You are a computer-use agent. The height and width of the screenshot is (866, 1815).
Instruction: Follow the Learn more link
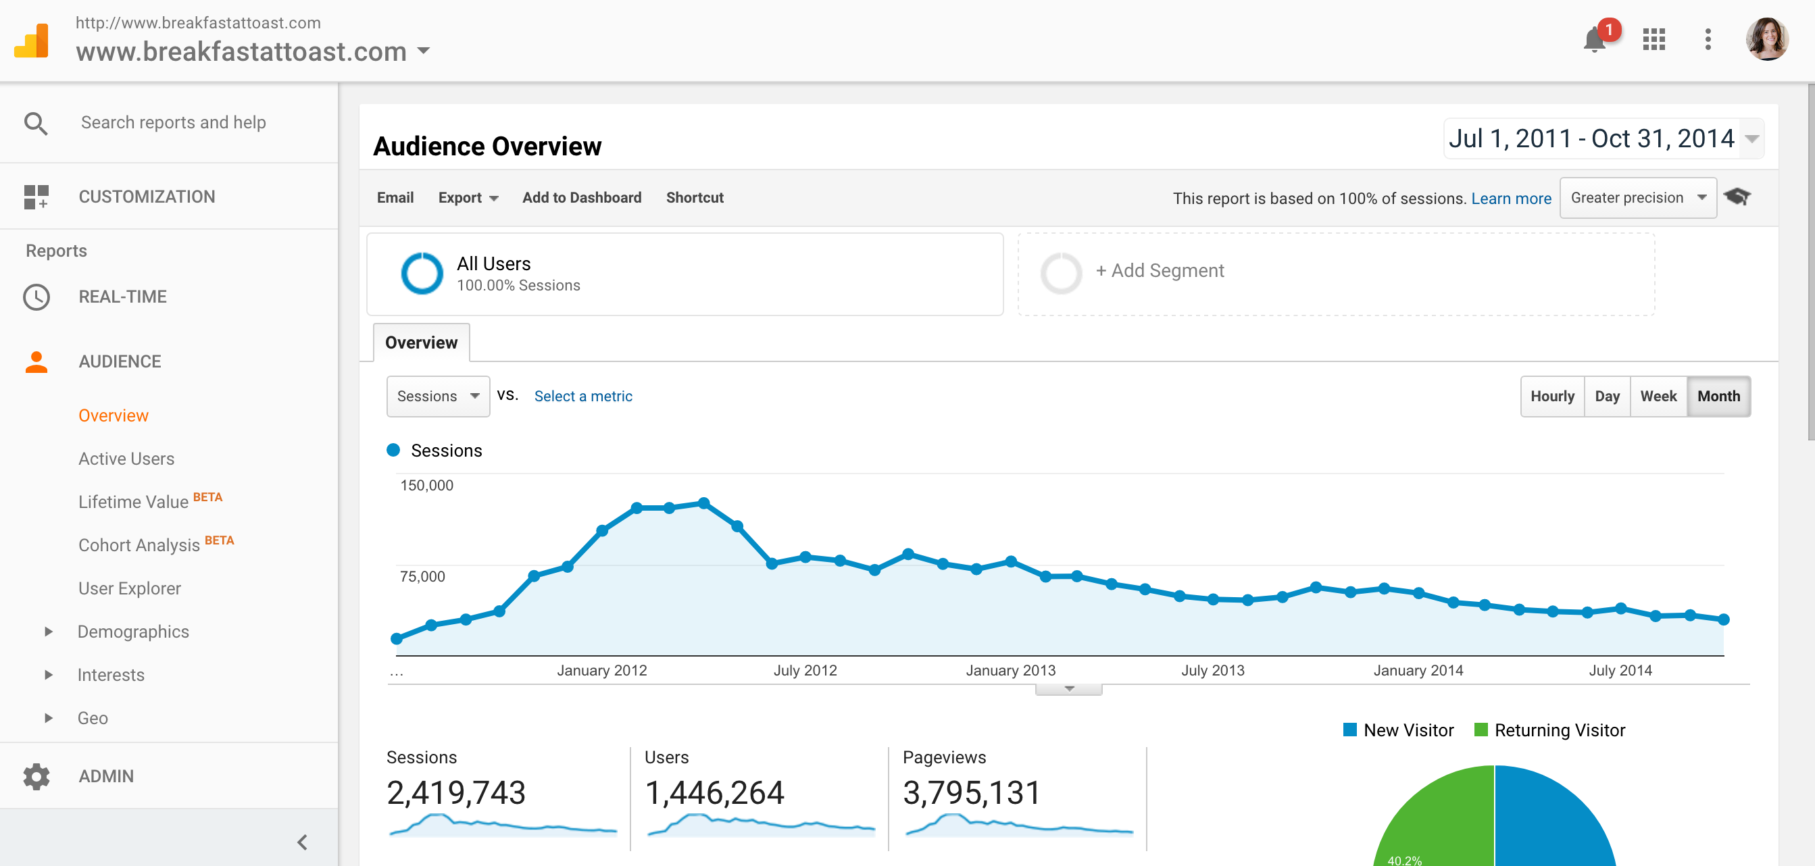click(1511, 199)
